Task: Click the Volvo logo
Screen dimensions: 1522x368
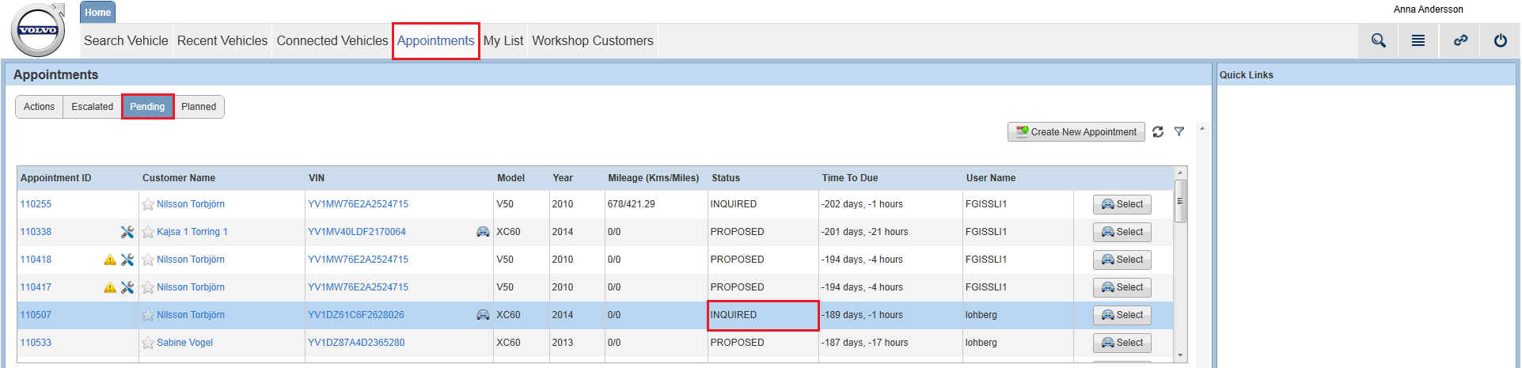Action: click(38, 30)
